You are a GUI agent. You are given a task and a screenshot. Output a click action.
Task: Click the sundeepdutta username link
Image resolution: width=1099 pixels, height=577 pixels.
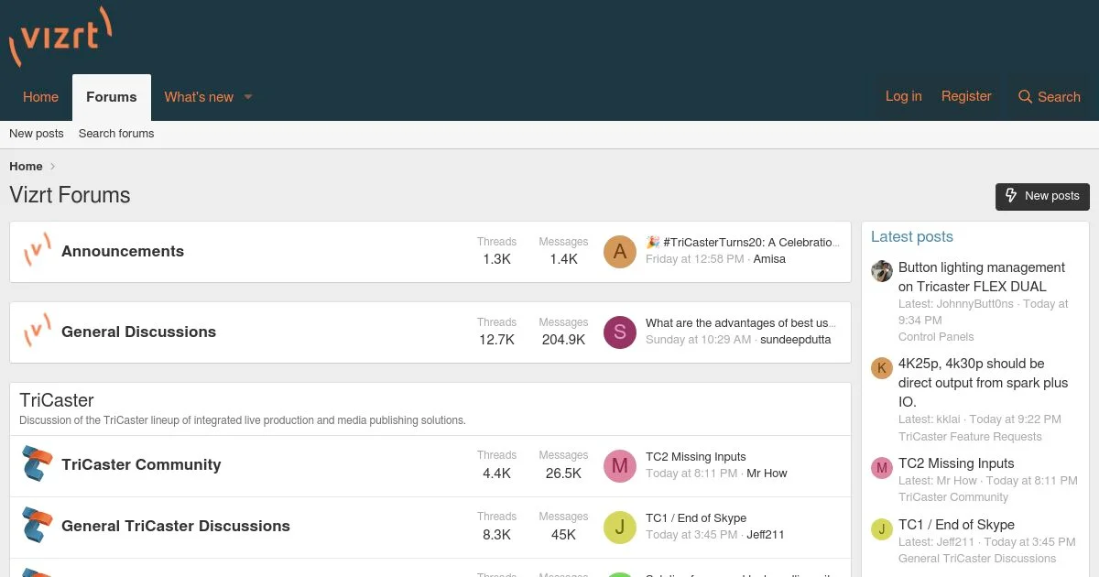tap(796, 340)
